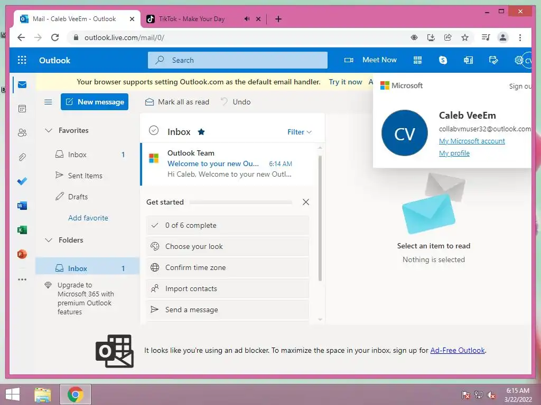Collapse the Favorites section
The height and width of the screenshot is (405, 541).
[x=49, y=130]
